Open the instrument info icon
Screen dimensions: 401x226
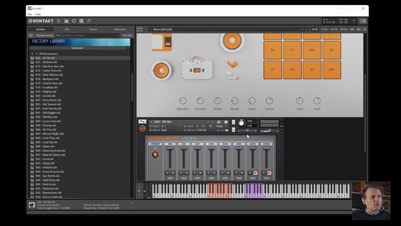226,122
